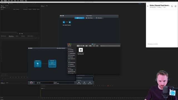Viewport: 178px width, 100px height.
Task: Open Google Drive location in Finder sidebar
Action: 71,70
